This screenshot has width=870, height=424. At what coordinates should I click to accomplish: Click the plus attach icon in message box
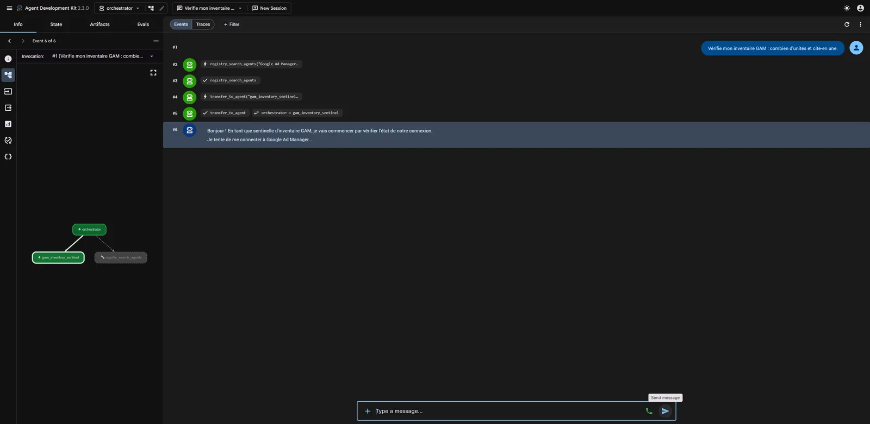click(368, 411)
